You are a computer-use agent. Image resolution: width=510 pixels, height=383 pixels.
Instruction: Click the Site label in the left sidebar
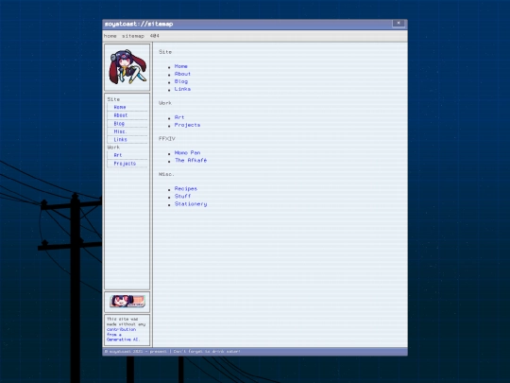click(x=113, y=99)
